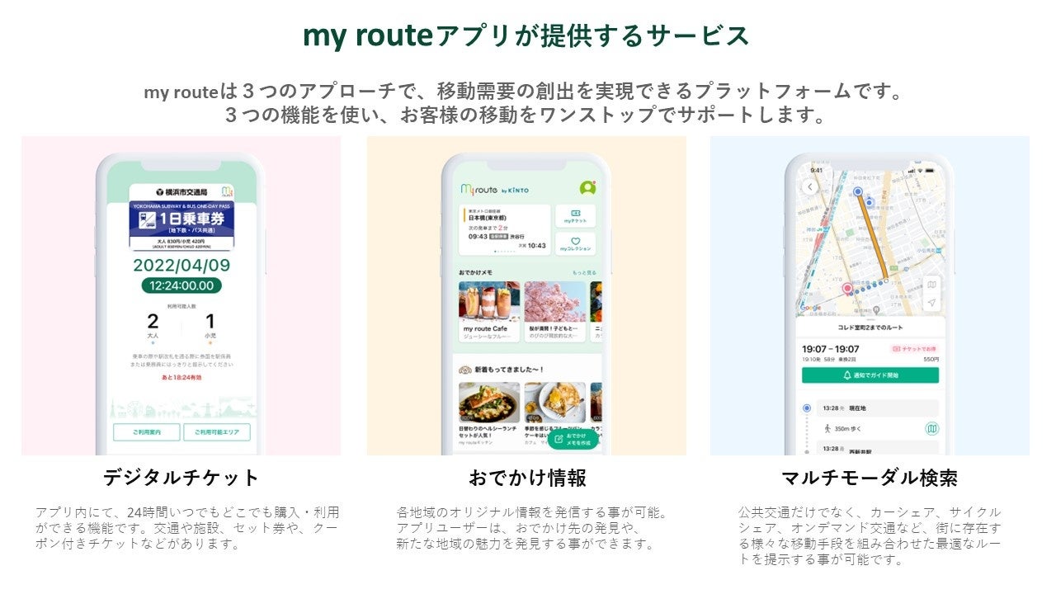
Task: Tap the 1日乗車券 ticket banner
Action: click(x=181, y=224)
